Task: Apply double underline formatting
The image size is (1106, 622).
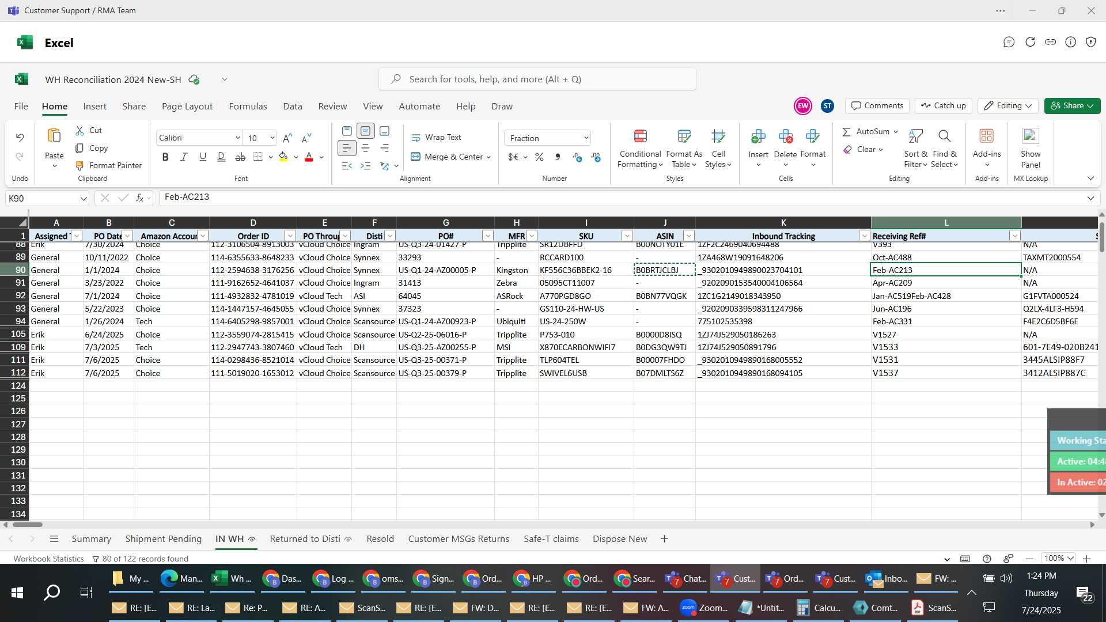Action: coord(221,157)
